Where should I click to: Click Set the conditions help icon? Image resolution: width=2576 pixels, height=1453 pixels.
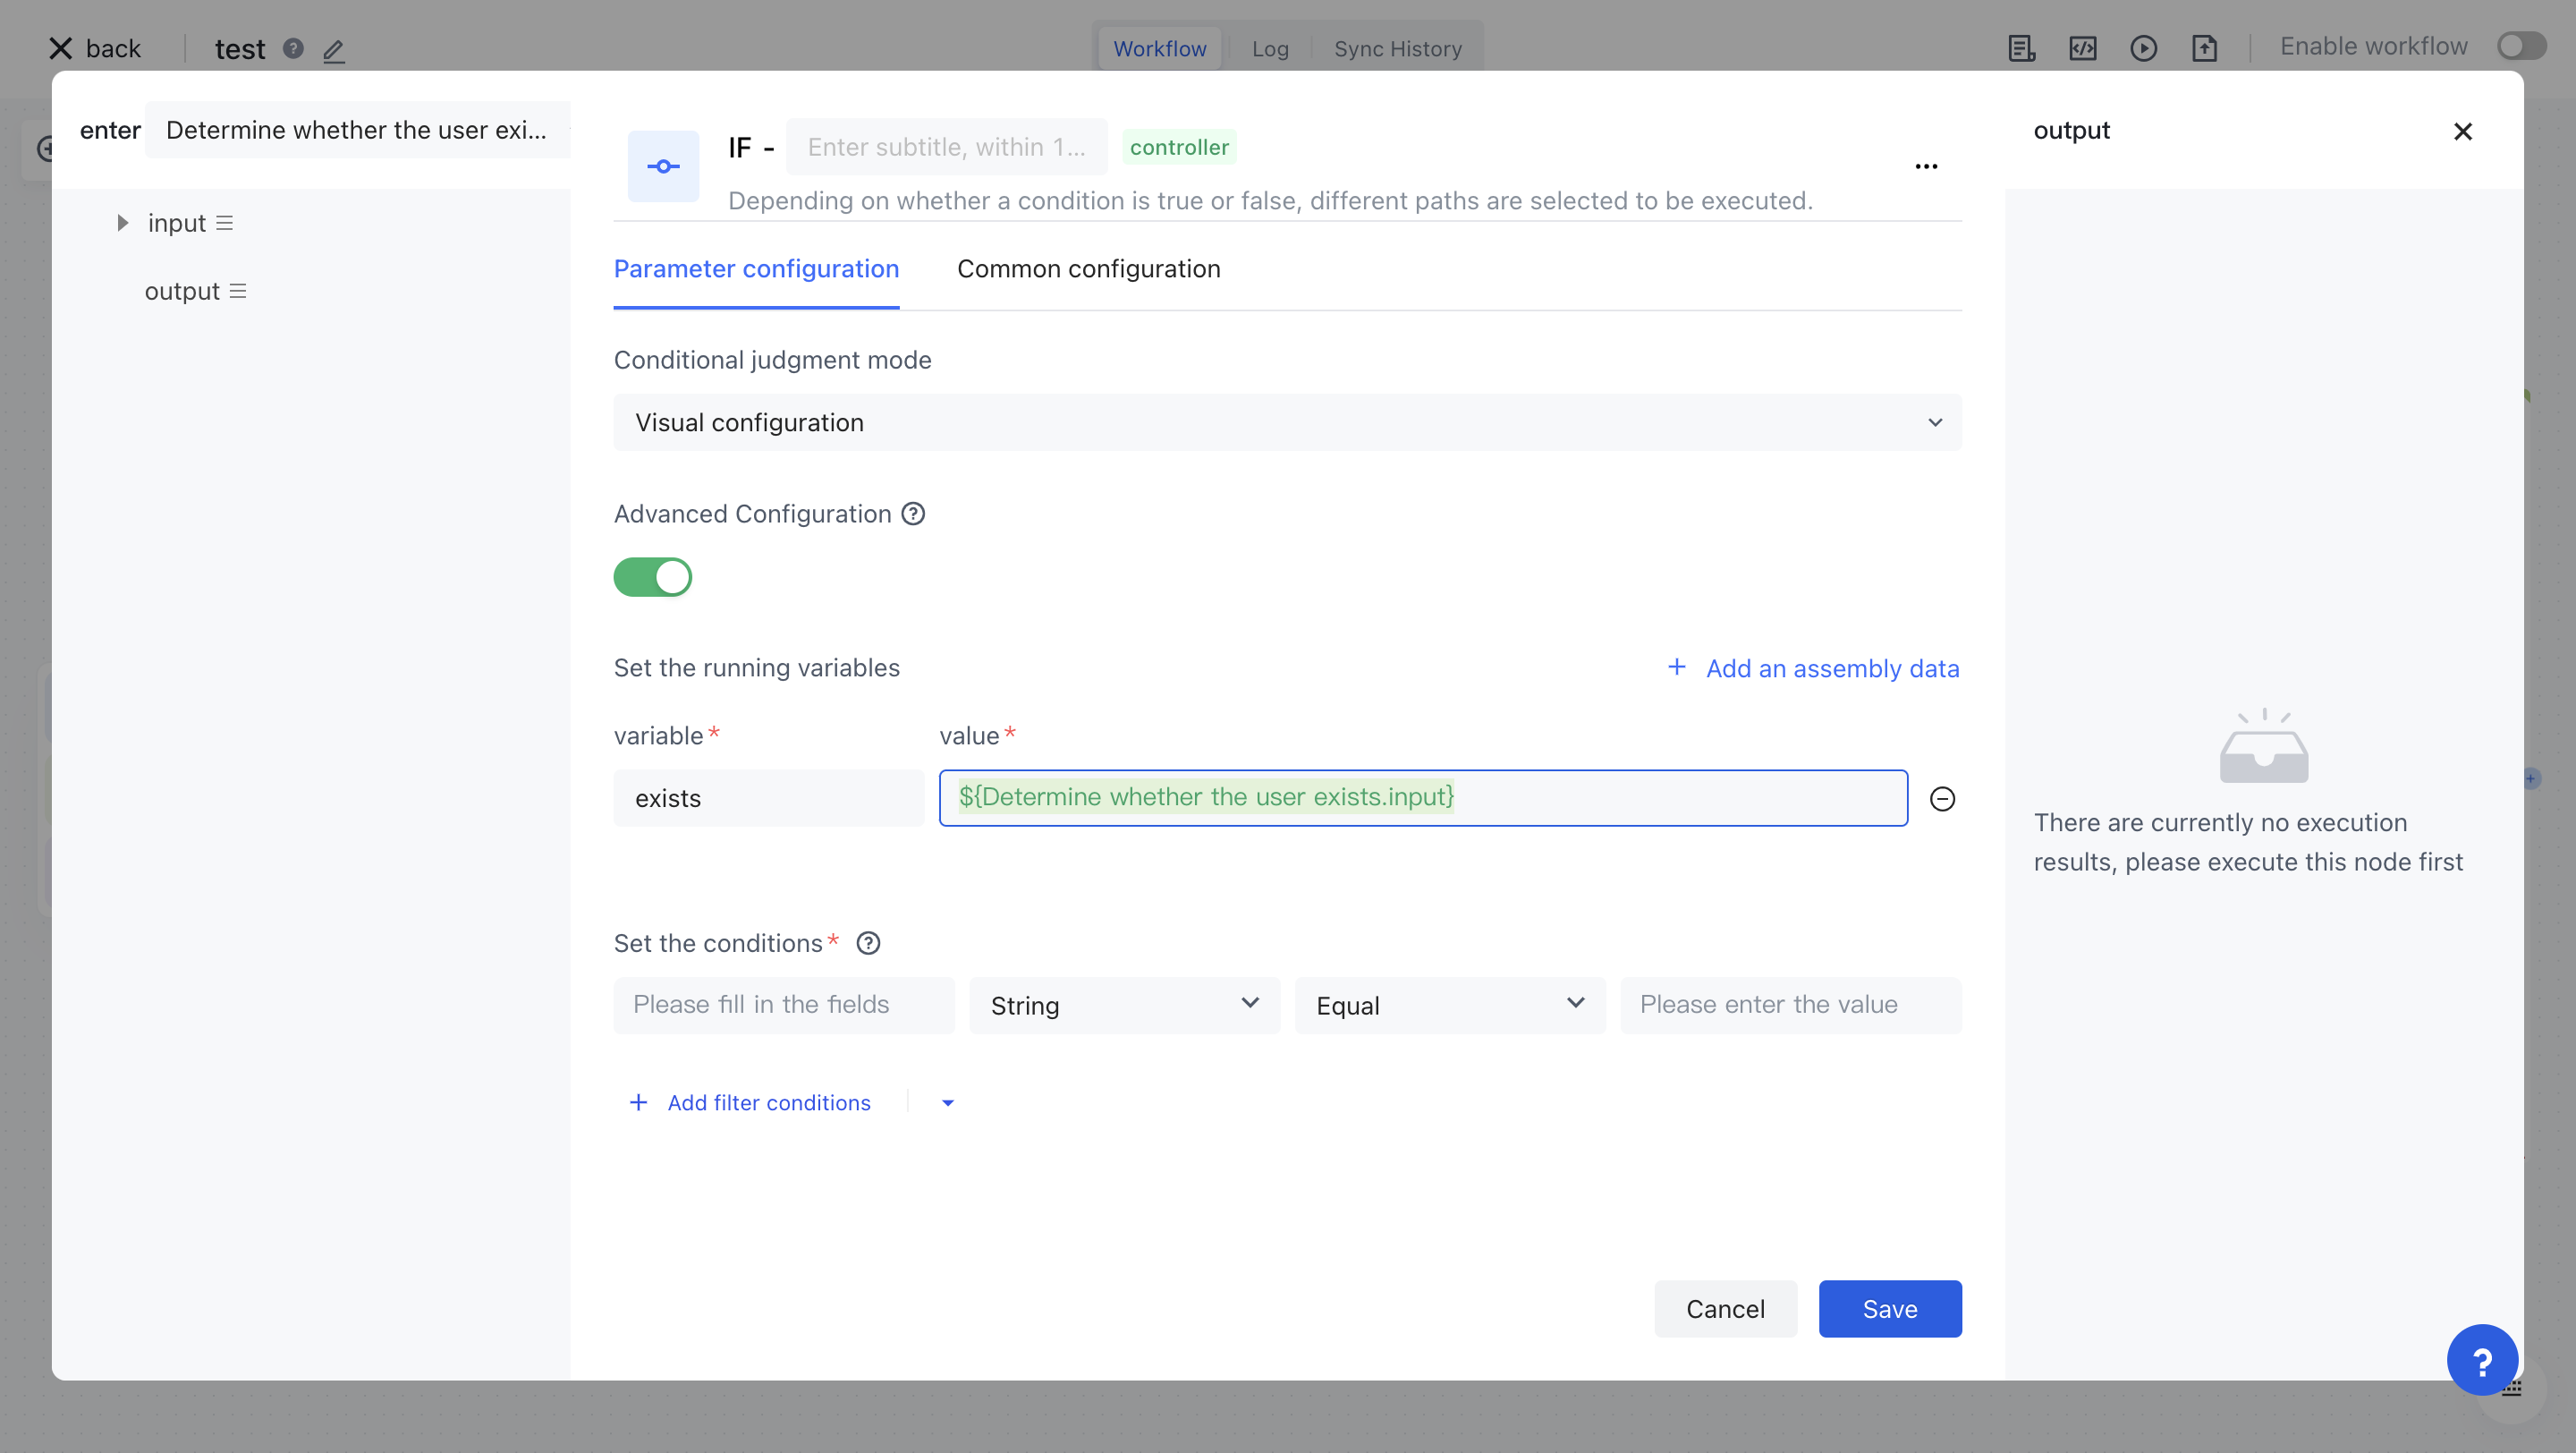868,943
